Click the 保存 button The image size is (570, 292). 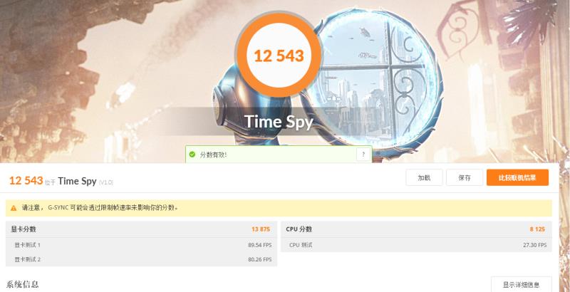[465, 177]
